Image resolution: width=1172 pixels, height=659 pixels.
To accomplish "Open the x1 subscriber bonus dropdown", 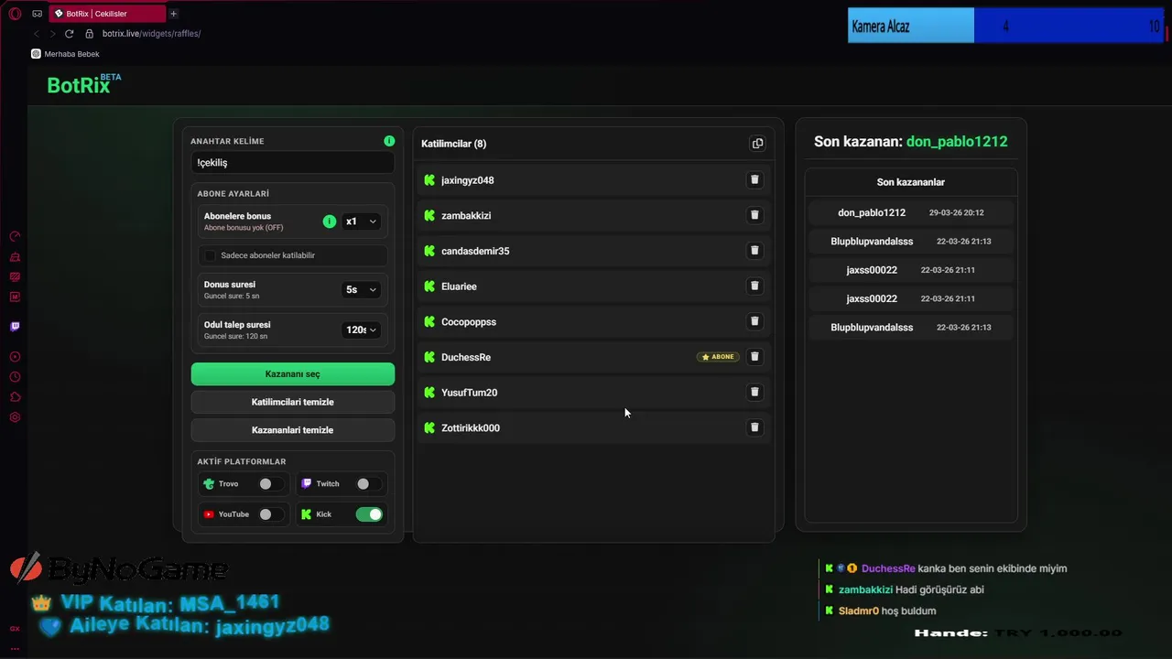I will coord(361,221).
